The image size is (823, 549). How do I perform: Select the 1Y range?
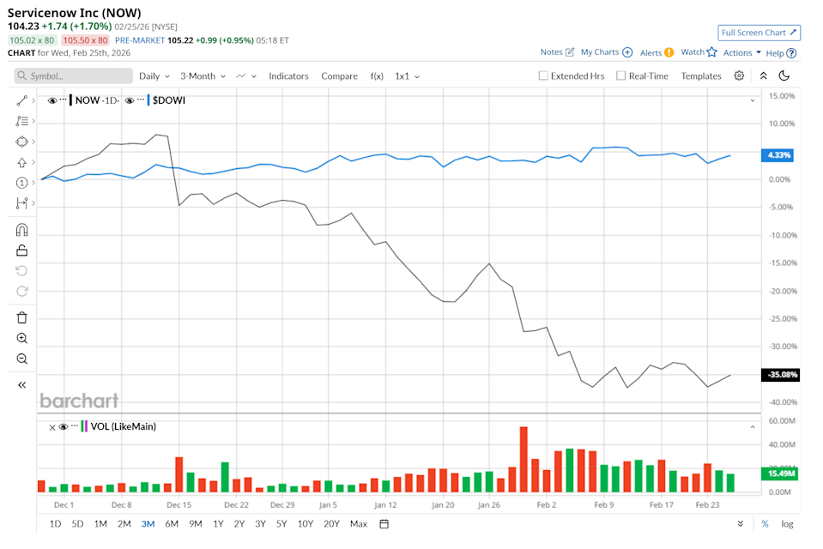pyautogui.click(x=218, y=524)
